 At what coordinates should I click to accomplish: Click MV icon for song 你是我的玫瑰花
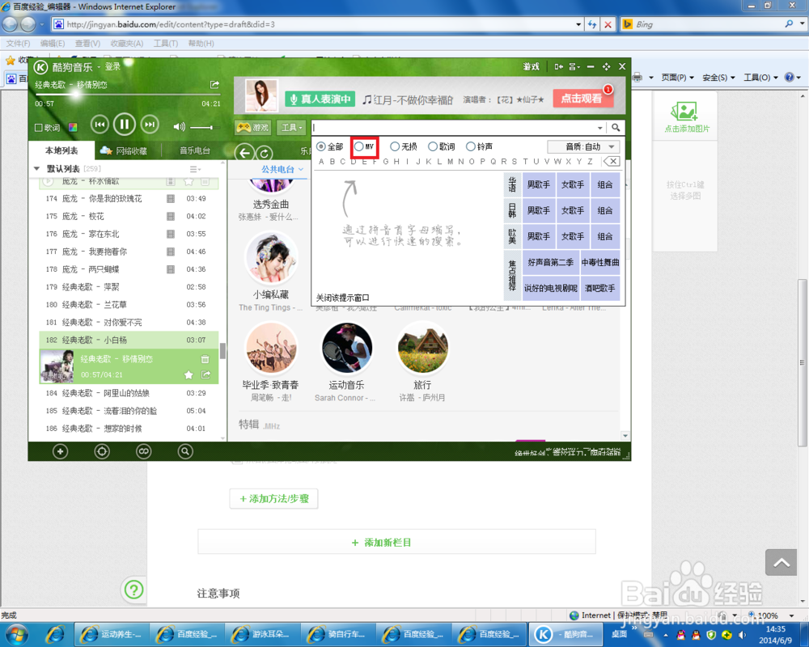click(x=171, y=199)
